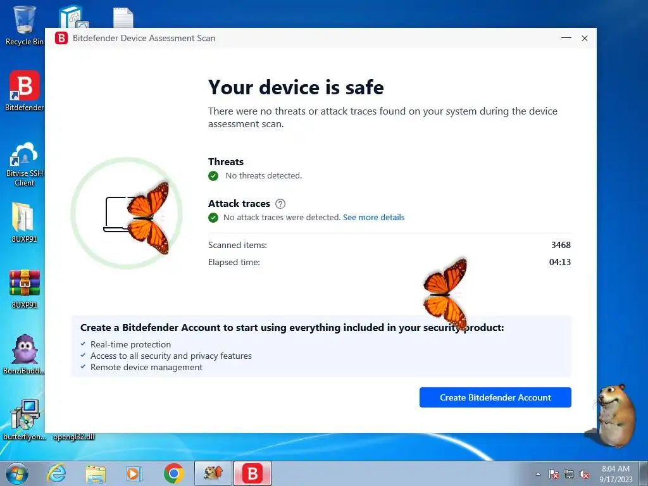Open Windows Media Player from taskbar
Viewport: 648px width, 486px height.
(134, 473)
